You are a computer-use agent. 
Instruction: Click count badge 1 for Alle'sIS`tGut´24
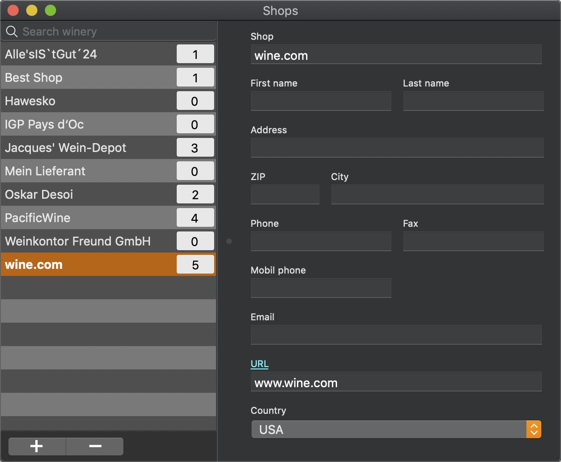(195, 54)
